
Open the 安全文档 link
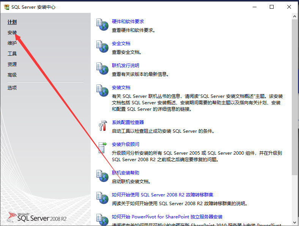click(x=121, y=44)
